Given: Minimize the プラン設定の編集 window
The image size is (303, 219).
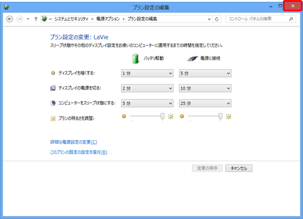Looking at the screenshot, I should coord(271,6).
